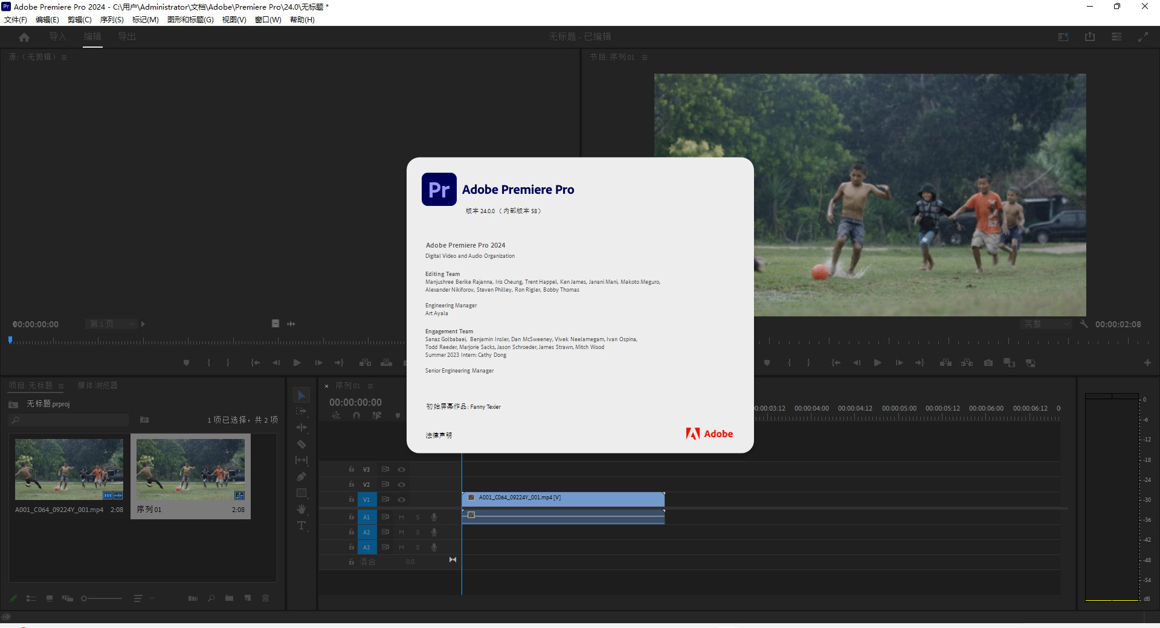Click the Find magnifier icon at Project panel bottom
The width and height of the screenshot is (1160, 628).
pos(211,598)
